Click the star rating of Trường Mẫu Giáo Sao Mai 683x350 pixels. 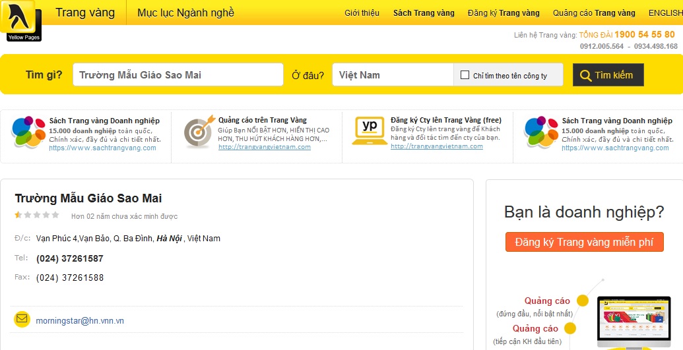[37, 215]
